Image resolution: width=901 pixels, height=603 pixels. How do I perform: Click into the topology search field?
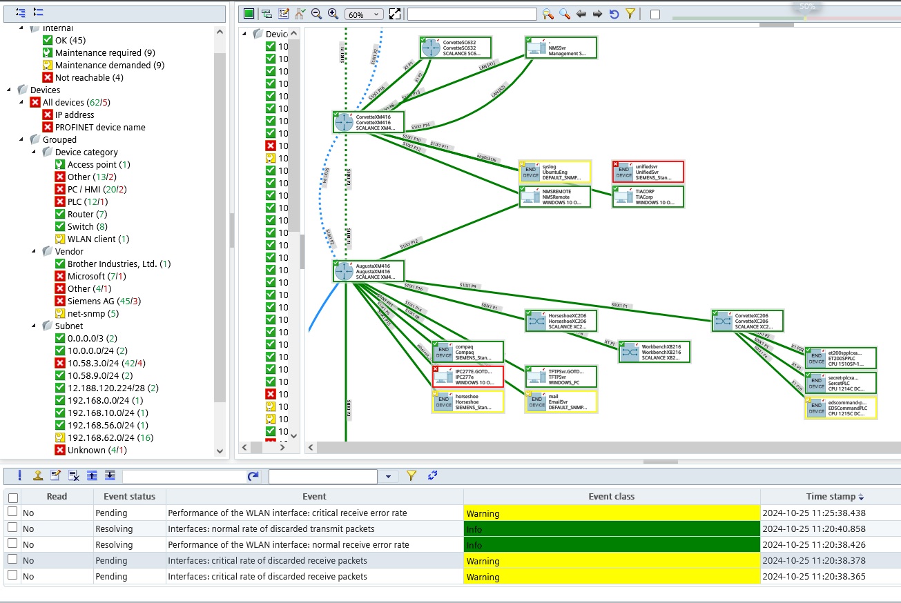[472, 14]
